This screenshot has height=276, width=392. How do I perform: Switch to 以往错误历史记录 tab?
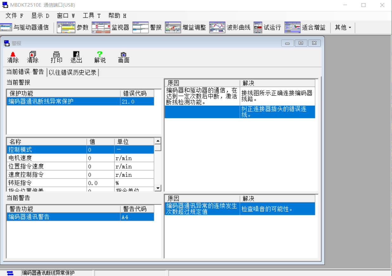point(73,72)
